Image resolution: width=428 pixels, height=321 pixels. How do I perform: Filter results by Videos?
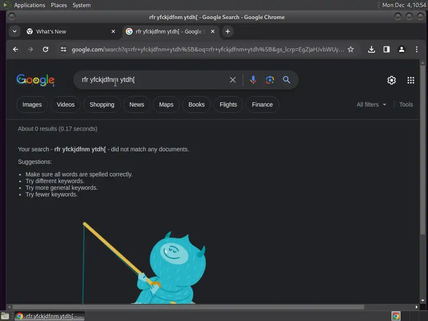click(66, 104)
